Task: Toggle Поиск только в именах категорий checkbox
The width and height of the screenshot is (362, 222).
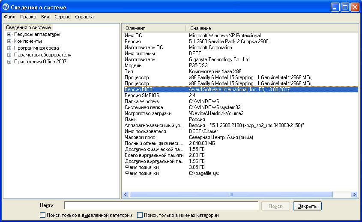Action: 140,215
